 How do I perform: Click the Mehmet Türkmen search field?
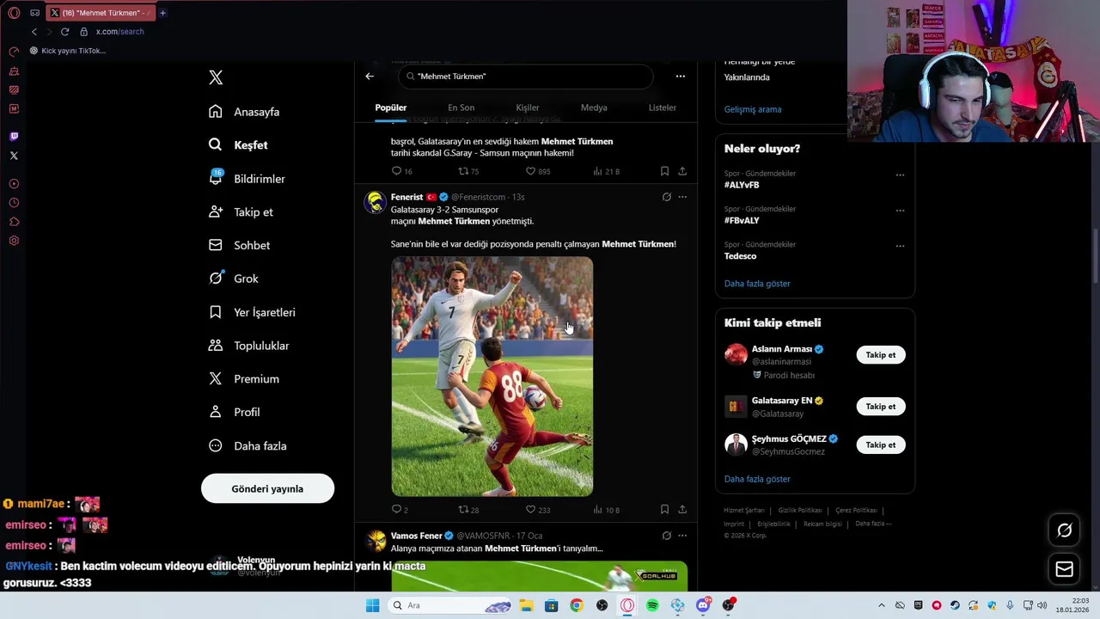525,77
